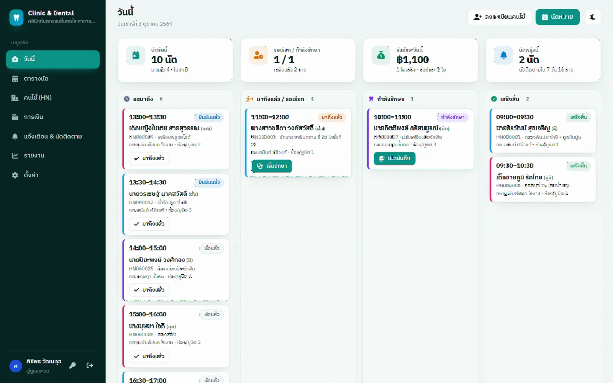Click the logout icon in sidebar footer

pyautogui.click(x=90, y=365)
